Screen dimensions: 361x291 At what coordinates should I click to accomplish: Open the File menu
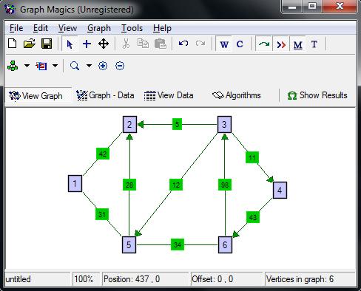click(16, 28)
